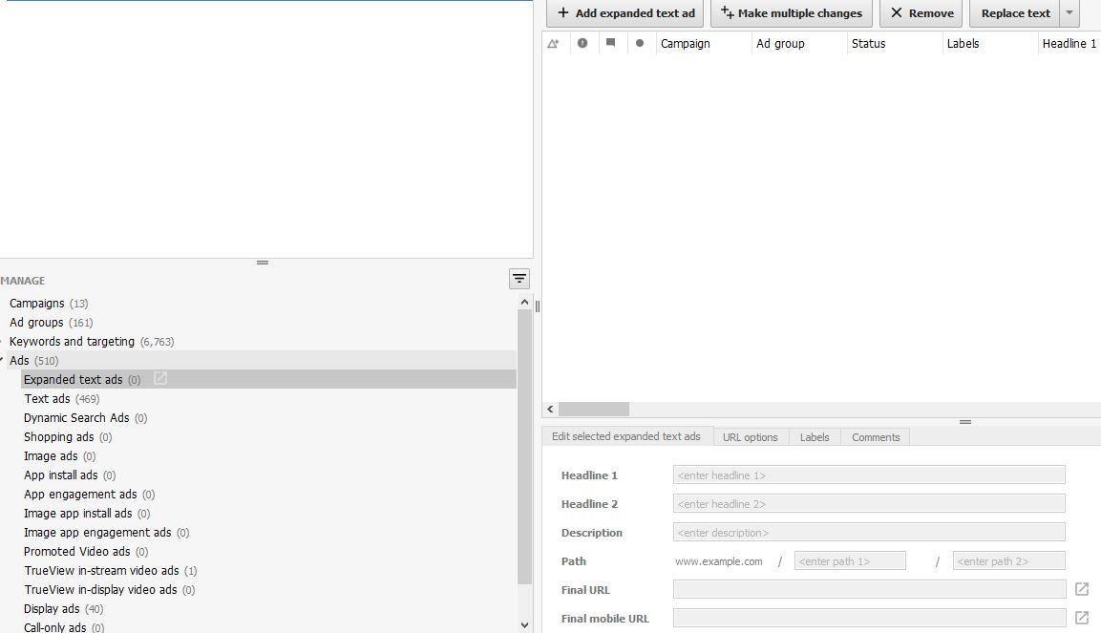The width and height of the screenshot is (1101, 633).
Task: Click the Remove button
Action: click(920, 13)
